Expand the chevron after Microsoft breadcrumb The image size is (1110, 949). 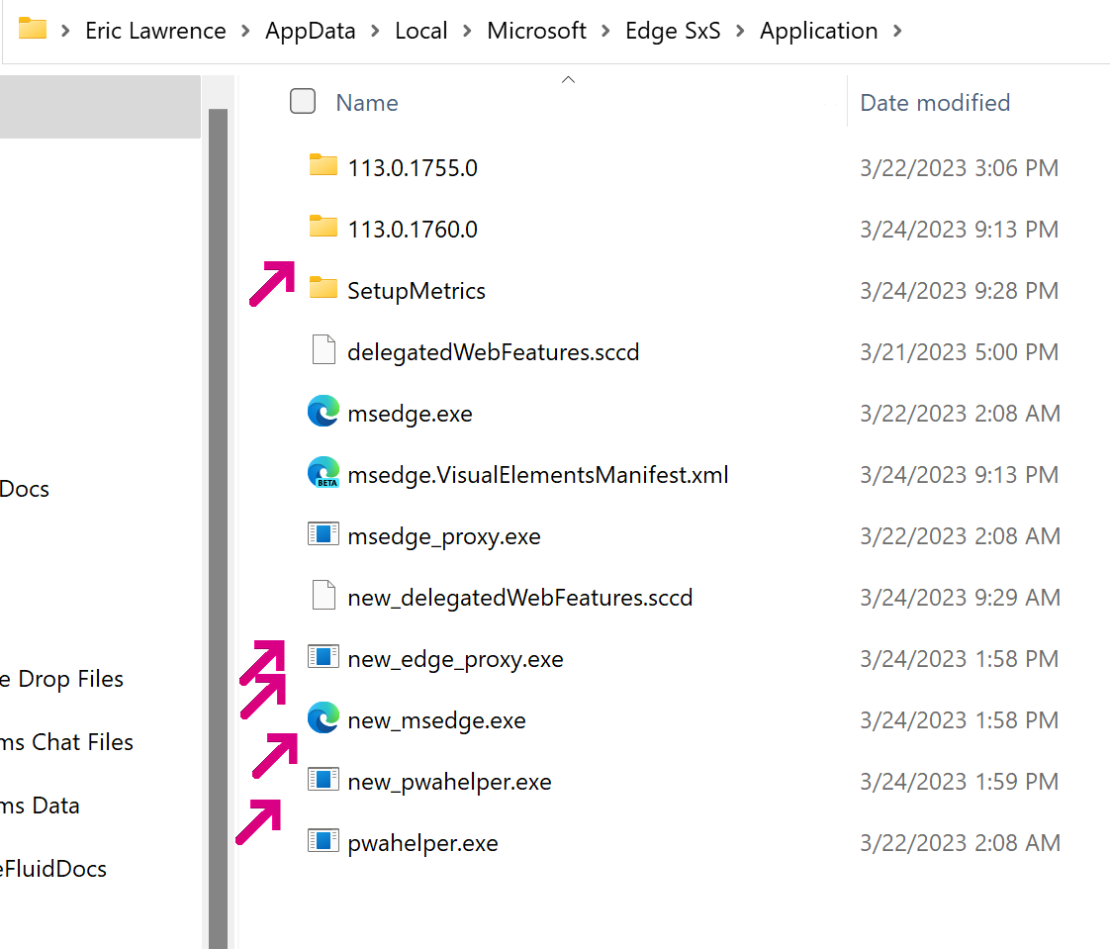604,31
